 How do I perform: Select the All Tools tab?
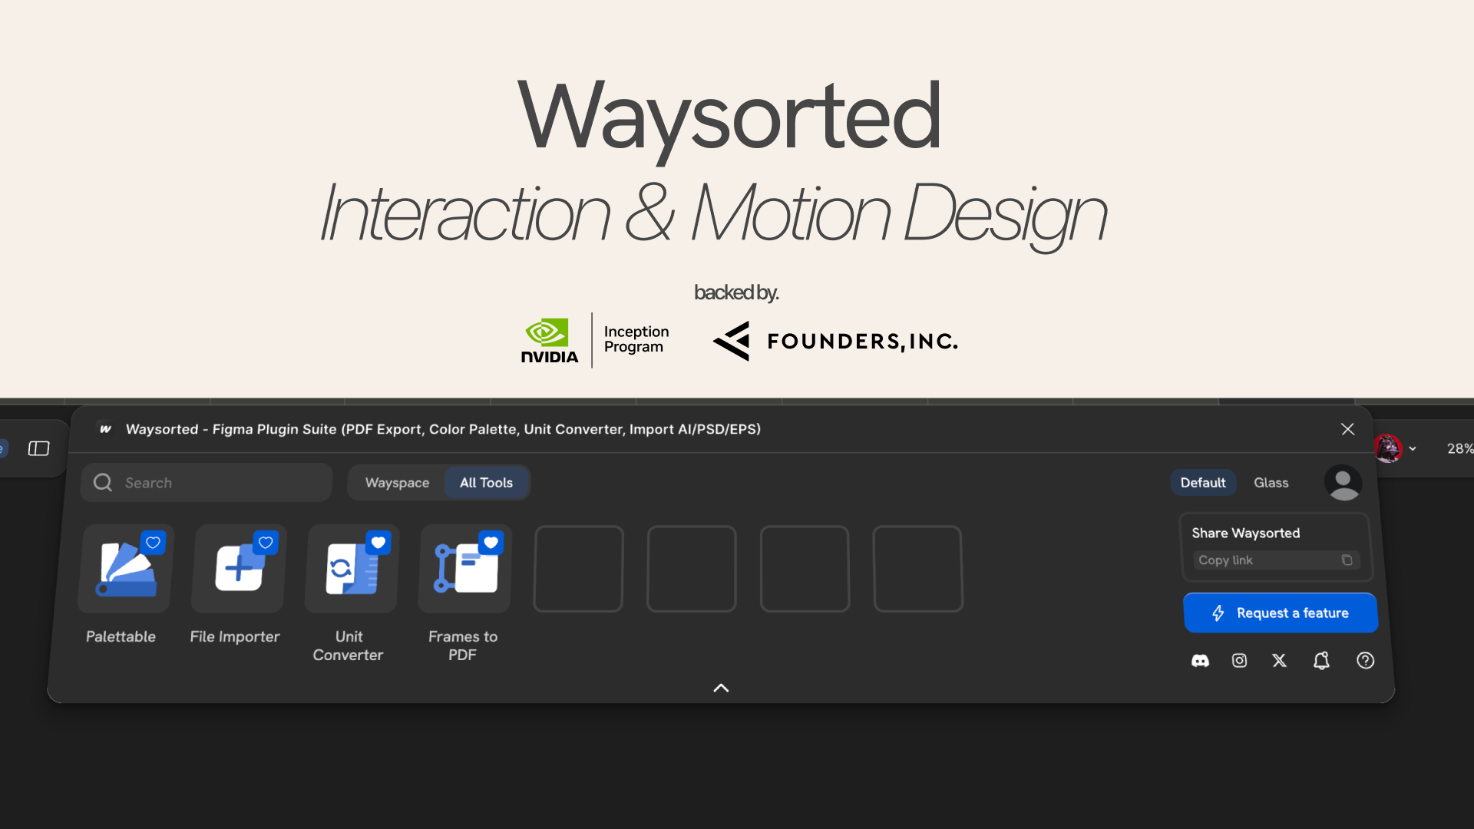(x=486, y=483)
